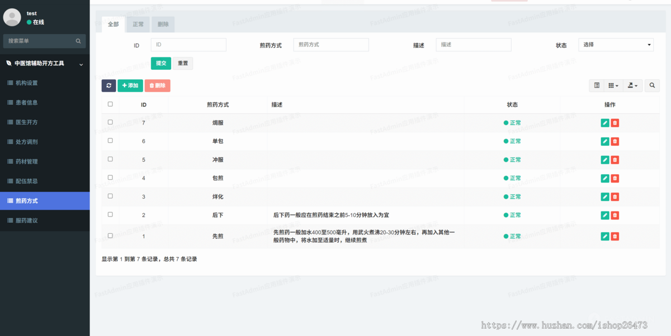Open 处方调剂 in the sidebar
The width and height of the screenshot is (671, 336).
45,142
